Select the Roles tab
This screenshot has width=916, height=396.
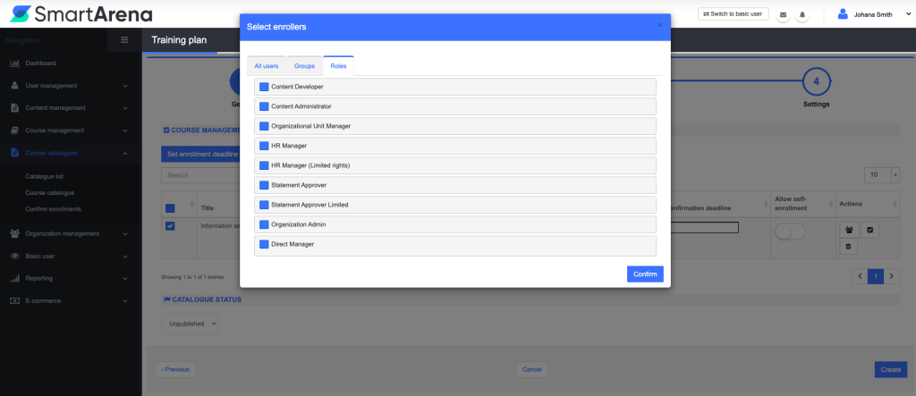338,66
